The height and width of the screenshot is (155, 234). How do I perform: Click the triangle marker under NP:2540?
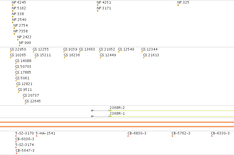13,22
